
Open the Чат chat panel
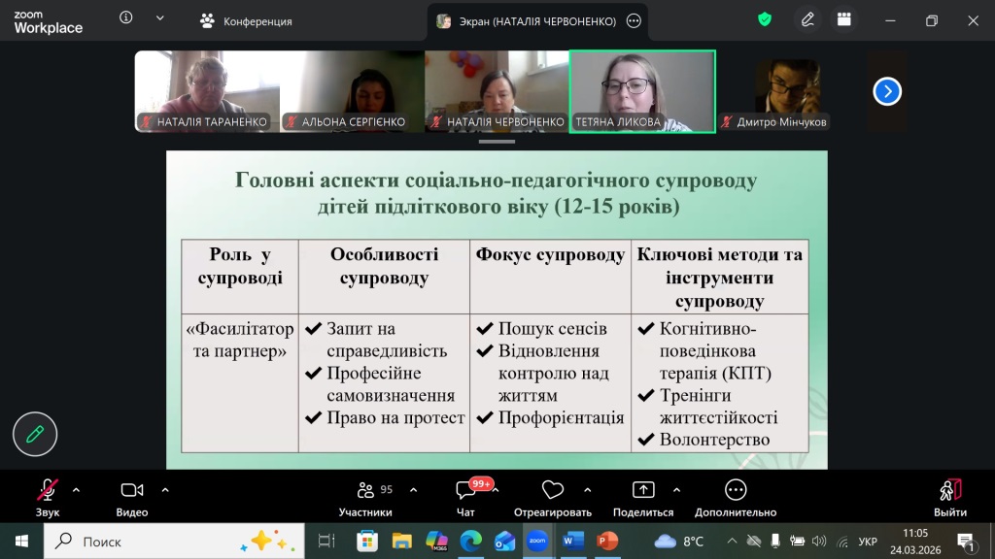click(465, 497)
